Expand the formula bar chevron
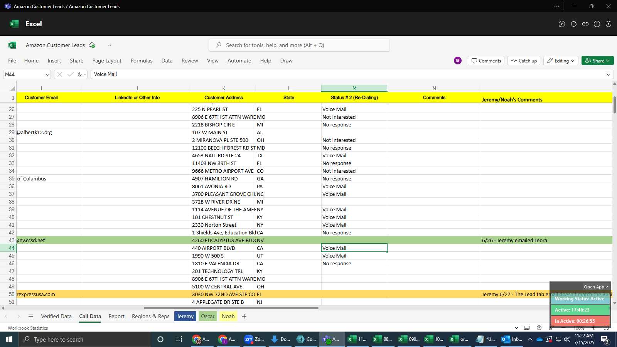Screen dimensions: 617x347 coord(609,75)
